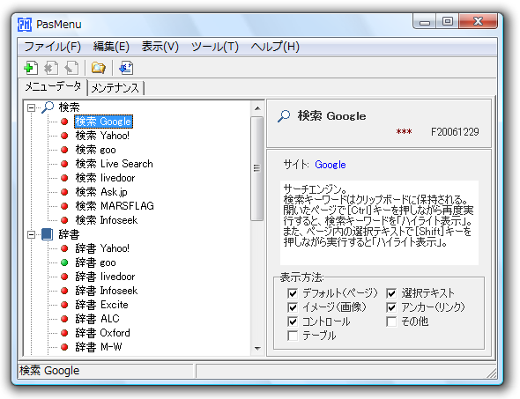Open the folder toolbar icon

click(x=99, y=68)
